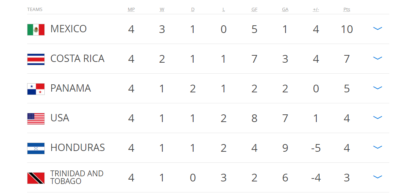Click the TEAMS column header
Screen dimensions: 393x195
click(x=35, y=10)
